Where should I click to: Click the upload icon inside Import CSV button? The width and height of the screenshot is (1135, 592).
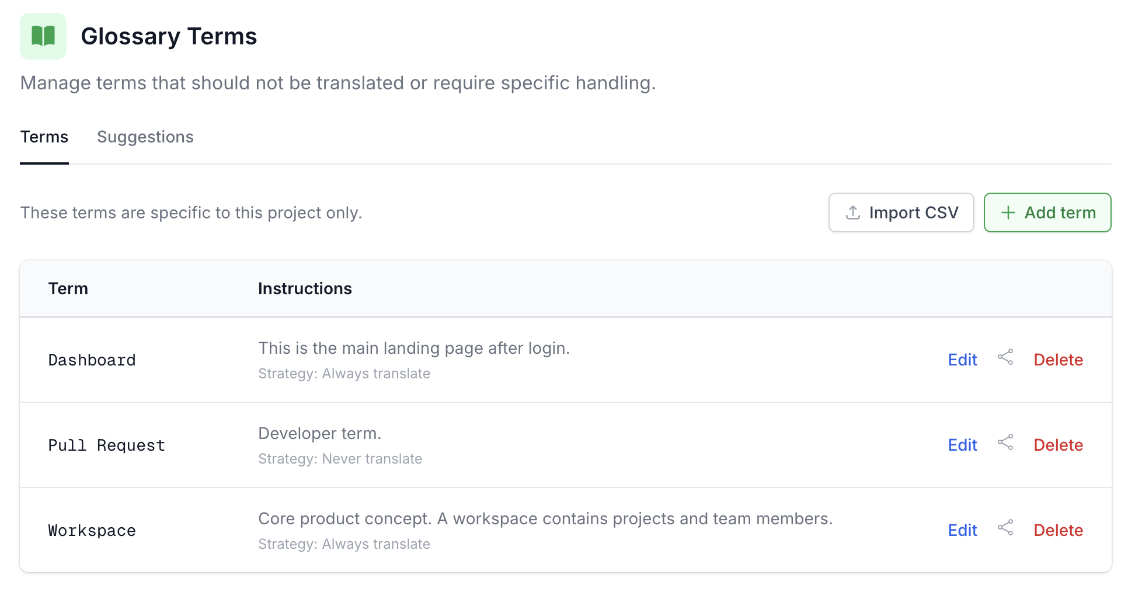(x=852, y=213)
